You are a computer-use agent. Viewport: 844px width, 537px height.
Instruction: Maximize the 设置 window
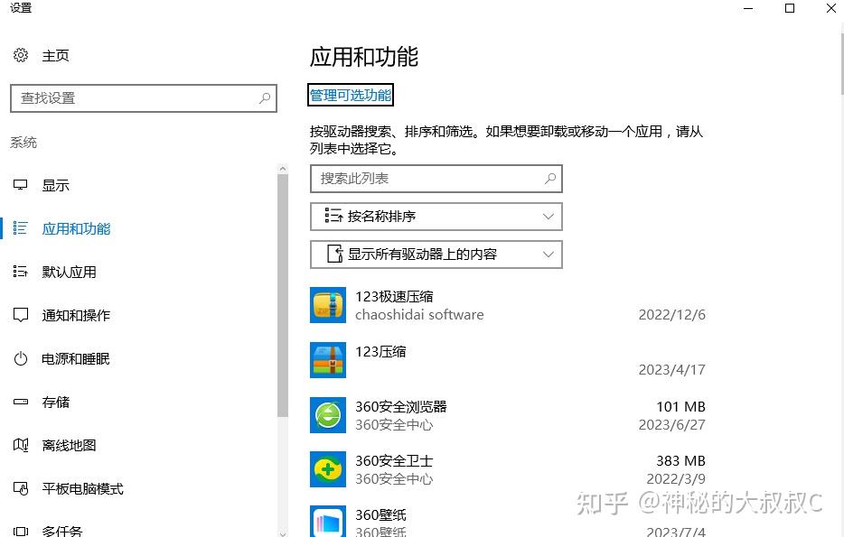(790, 8)
